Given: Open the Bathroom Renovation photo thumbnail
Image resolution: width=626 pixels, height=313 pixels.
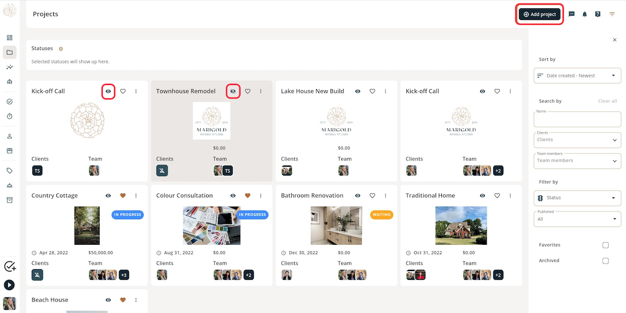Looking at the screenshot, I should [336, 226].
